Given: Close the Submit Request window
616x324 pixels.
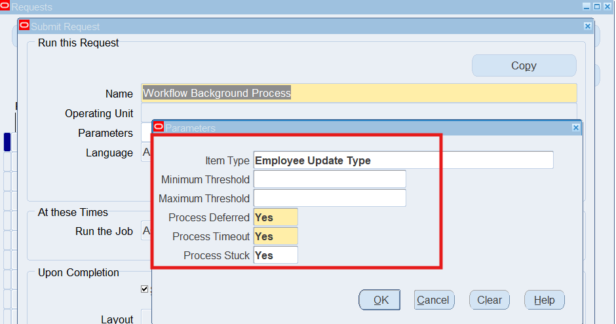Looking at the screenshot, I should pos(587,26).
